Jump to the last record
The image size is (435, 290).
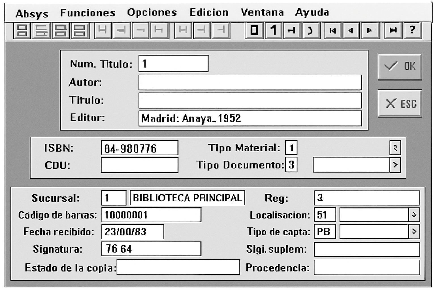click(393, 30)
